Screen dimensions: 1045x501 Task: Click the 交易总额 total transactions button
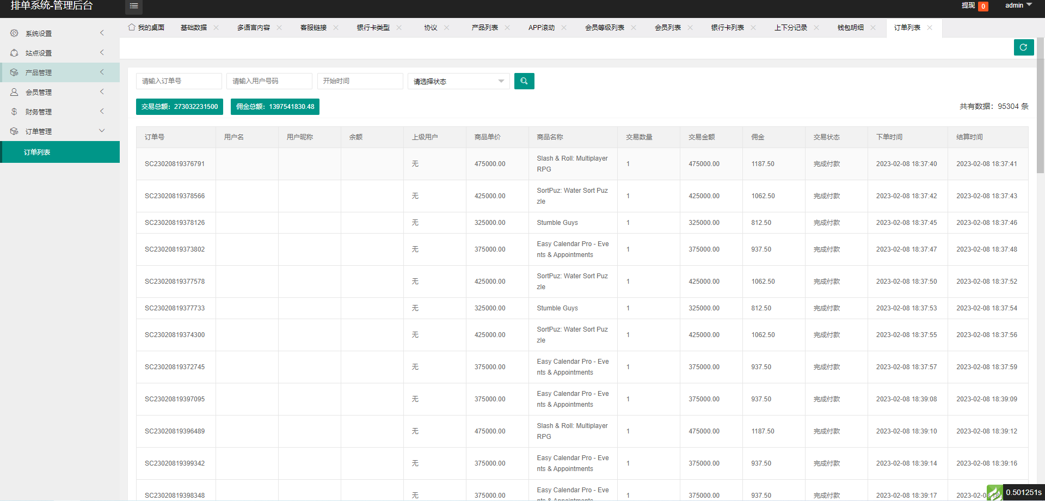click(180, 106)
